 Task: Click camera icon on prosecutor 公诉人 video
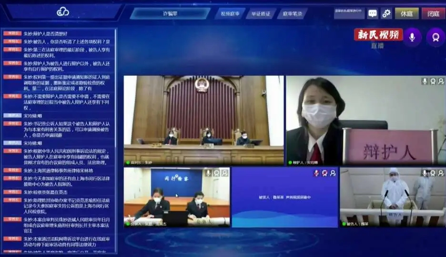(217, 173)
